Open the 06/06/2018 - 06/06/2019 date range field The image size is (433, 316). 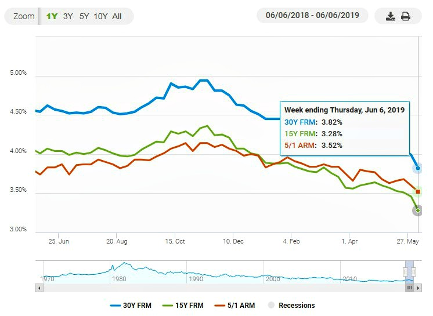(x=312, y=15)
